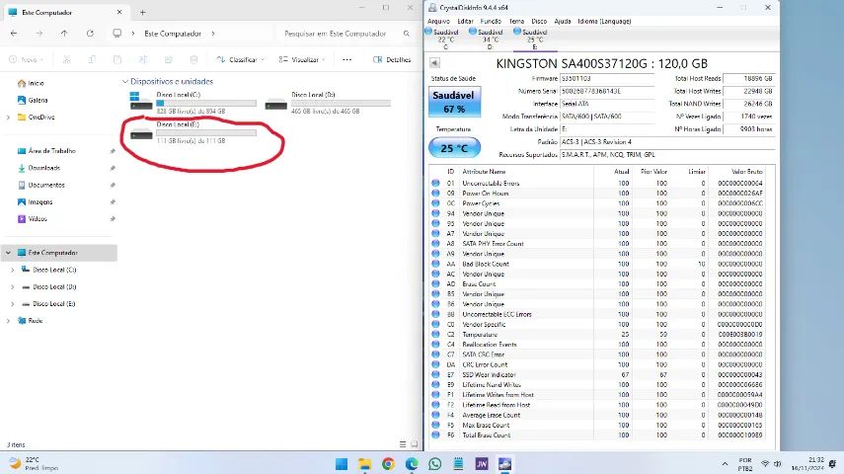Click the Rename icon in Explorer toolbar
The width and height of the screenshot is (844, 474).
[x=142, y=59]
